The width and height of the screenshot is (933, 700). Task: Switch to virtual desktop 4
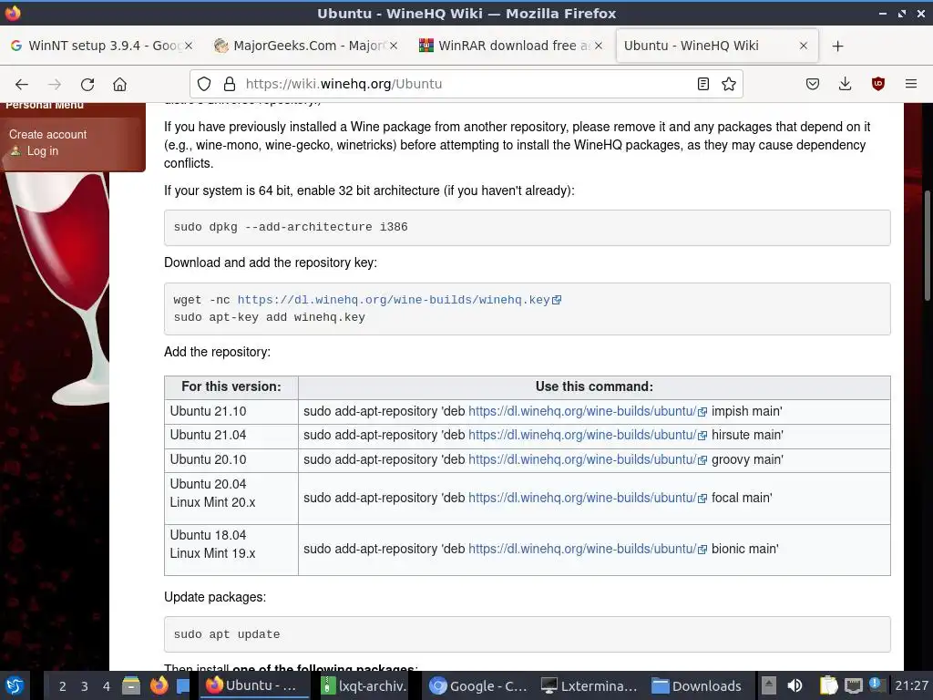(x=107, y=686)
